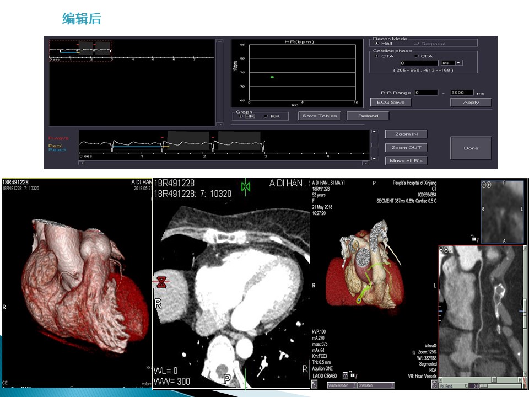Switch graph to RR mode
This screenshot has height=397, width=529.
266,116
